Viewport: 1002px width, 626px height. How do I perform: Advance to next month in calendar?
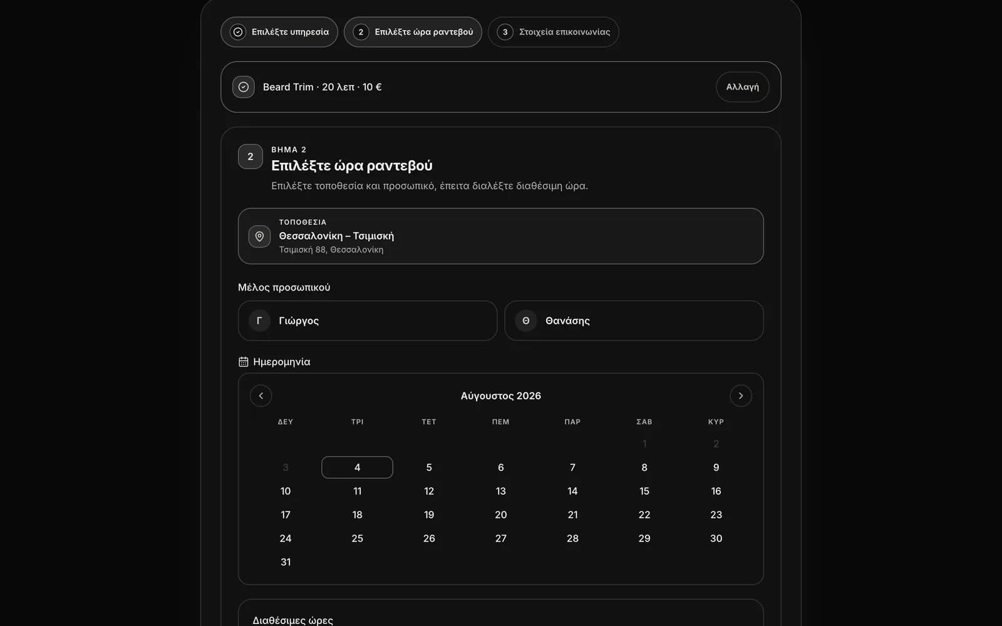(741, 396)
